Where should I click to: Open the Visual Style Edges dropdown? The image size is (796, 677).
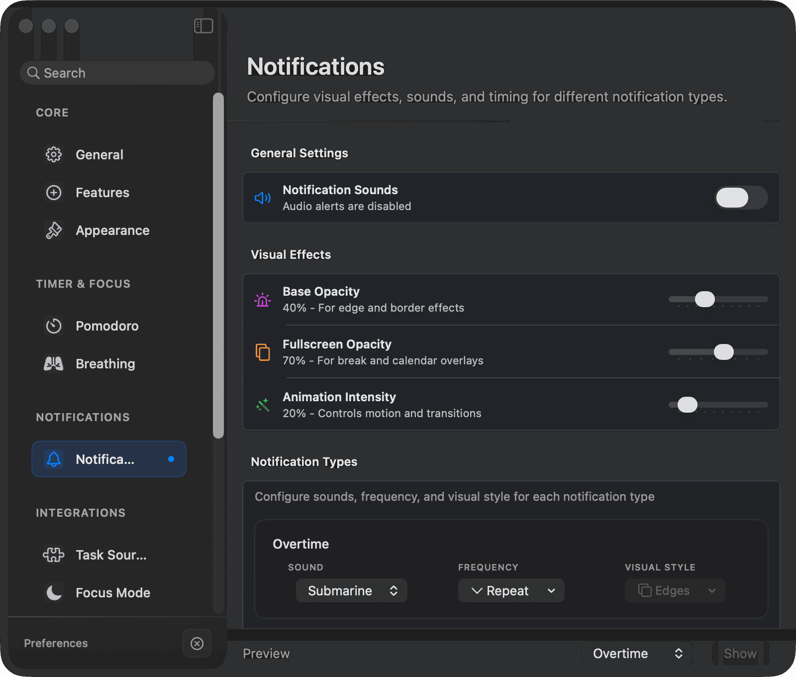[675, 590]
